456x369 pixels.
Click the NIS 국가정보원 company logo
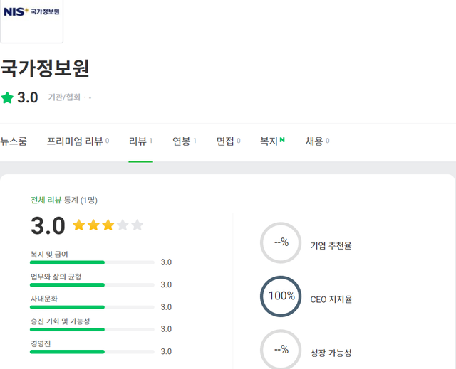[31, 13]
